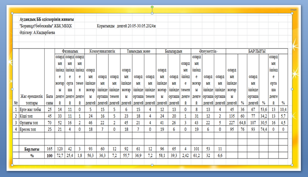Click the value '92' in Барлығы row
Viewport: 308px width, 177px height.
[x=126, y=149]
